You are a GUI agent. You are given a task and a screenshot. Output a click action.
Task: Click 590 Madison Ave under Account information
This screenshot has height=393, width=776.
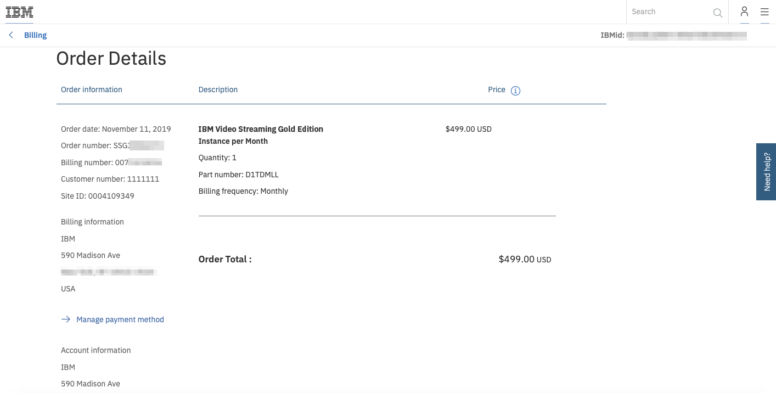coord(91,384)
